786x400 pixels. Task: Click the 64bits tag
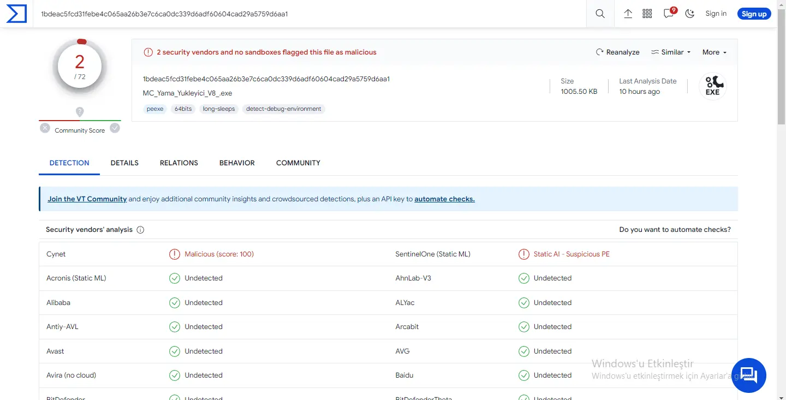pyautogui.click(x=183, y=109)
